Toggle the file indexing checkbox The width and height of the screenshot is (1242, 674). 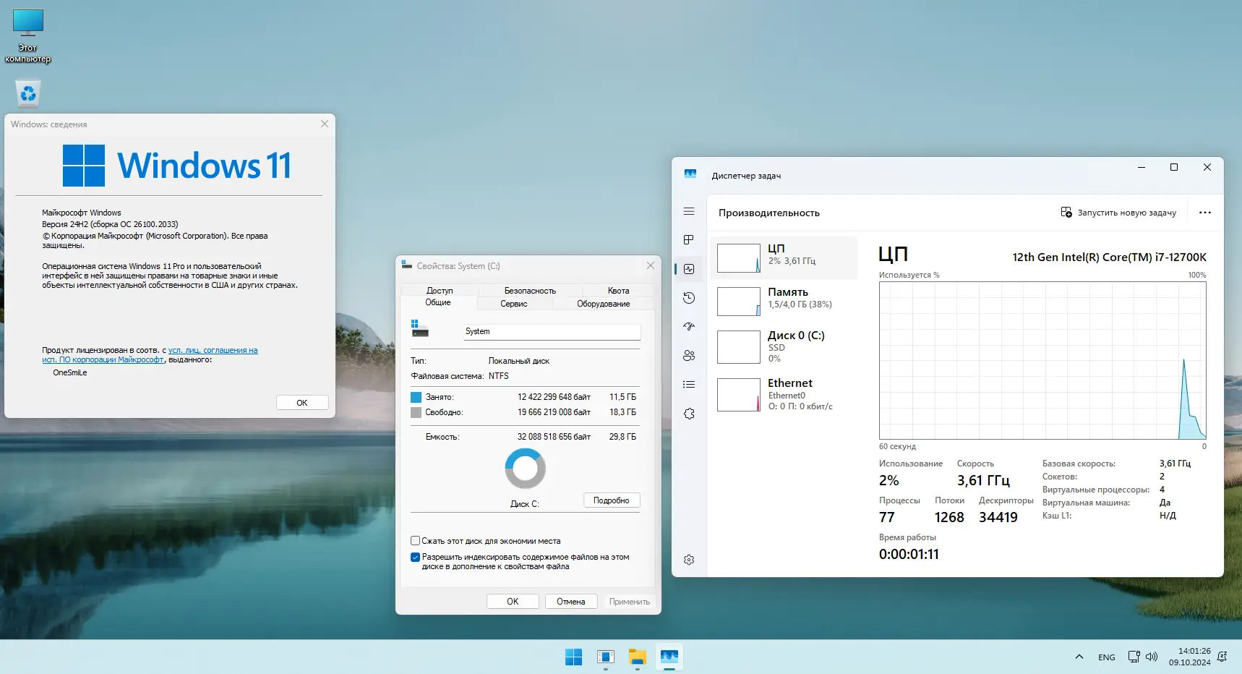[x=416, y=558]
